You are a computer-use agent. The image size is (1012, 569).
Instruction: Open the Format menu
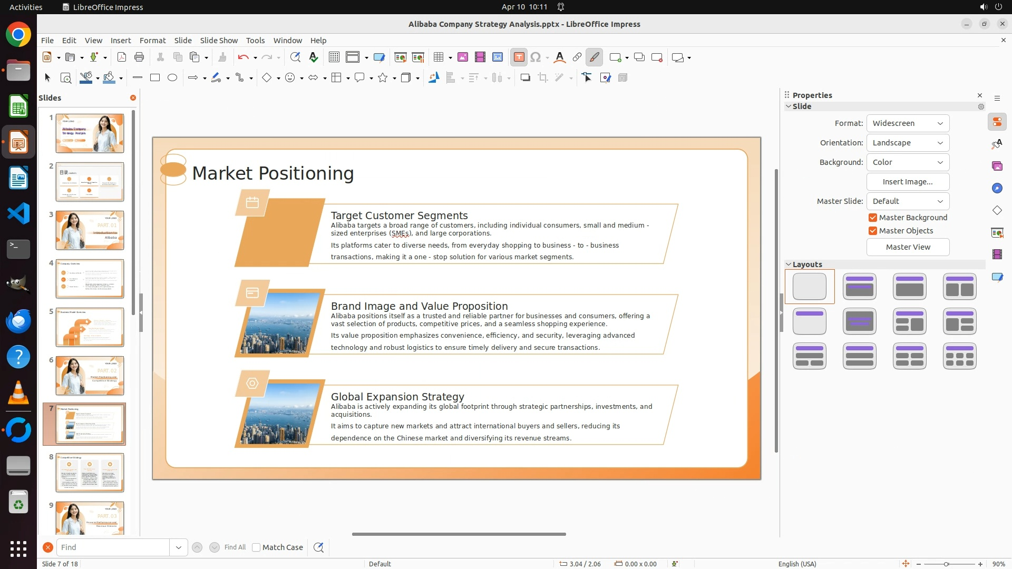pos(152,41)
